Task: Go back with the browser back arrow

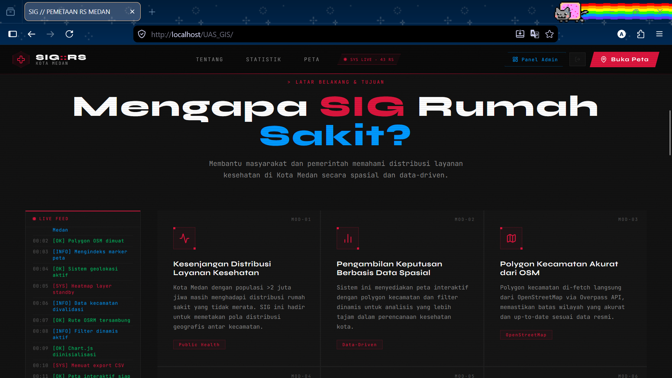Action: point(31,34)
